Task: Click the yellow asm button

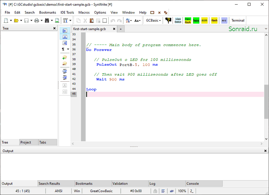Action: pos(204,20)
